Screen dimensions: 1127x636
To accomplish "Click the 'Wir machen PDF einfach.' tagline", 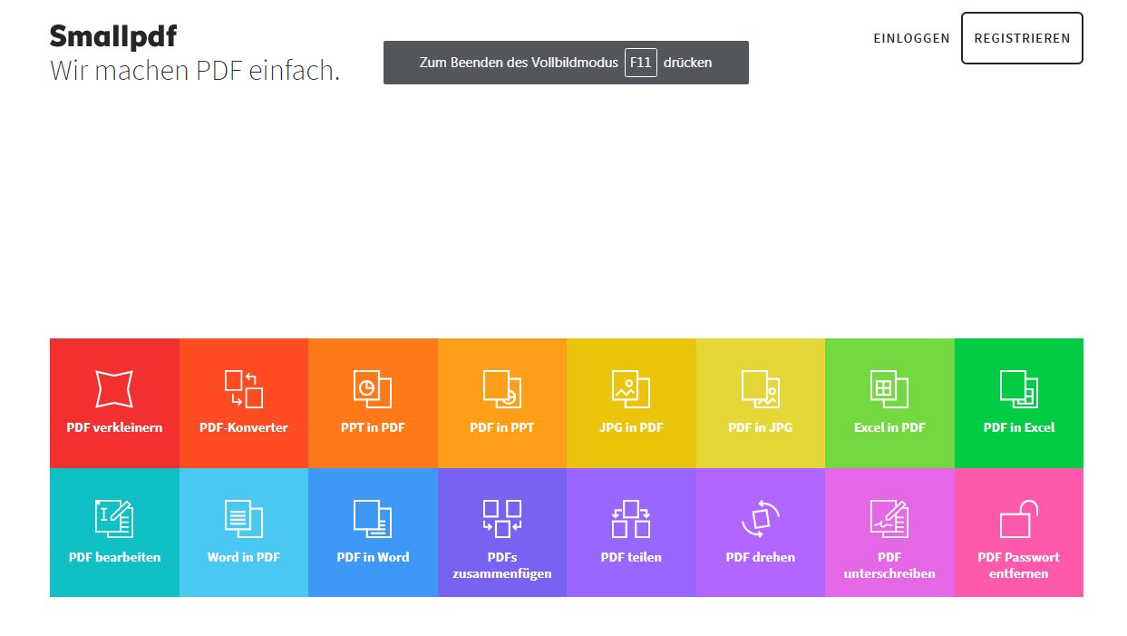I will 195,71.
